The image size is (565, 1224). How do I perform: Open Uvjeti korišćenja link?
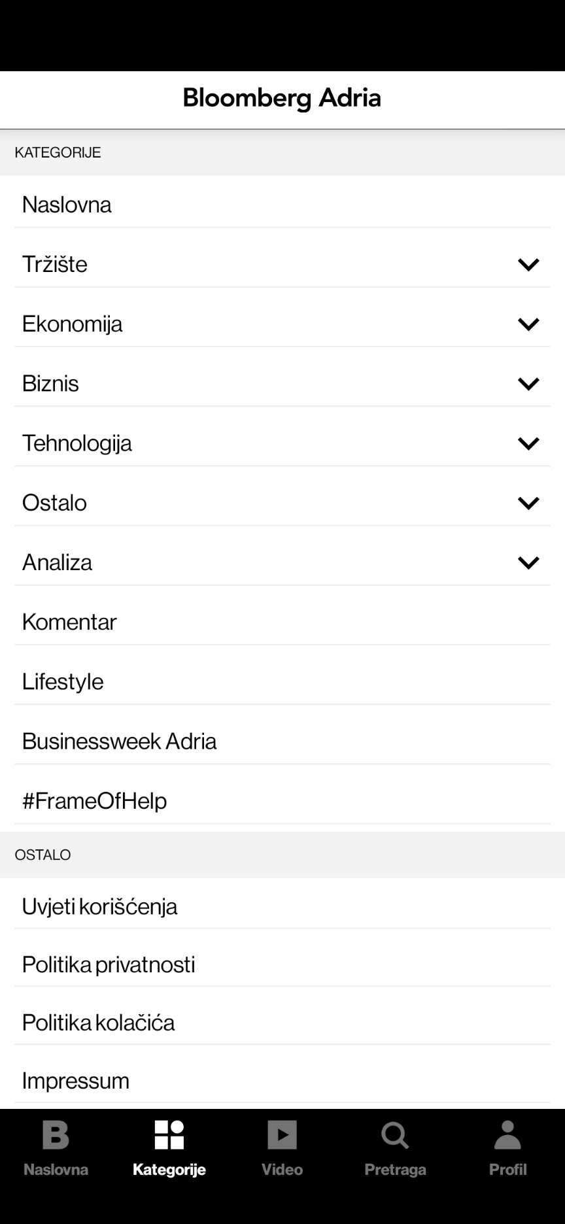[282, 906]
